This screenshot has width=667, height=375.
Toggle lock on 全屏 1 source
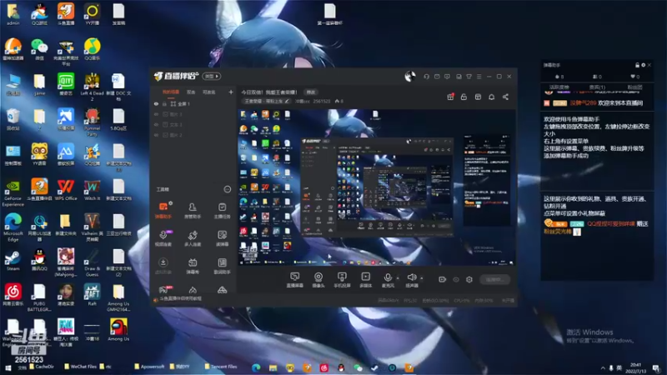pos(164,103)
